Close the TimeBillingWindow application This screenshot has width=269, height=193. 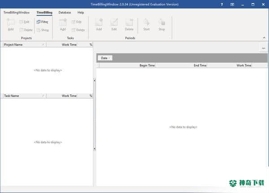(x=263, y=4)
